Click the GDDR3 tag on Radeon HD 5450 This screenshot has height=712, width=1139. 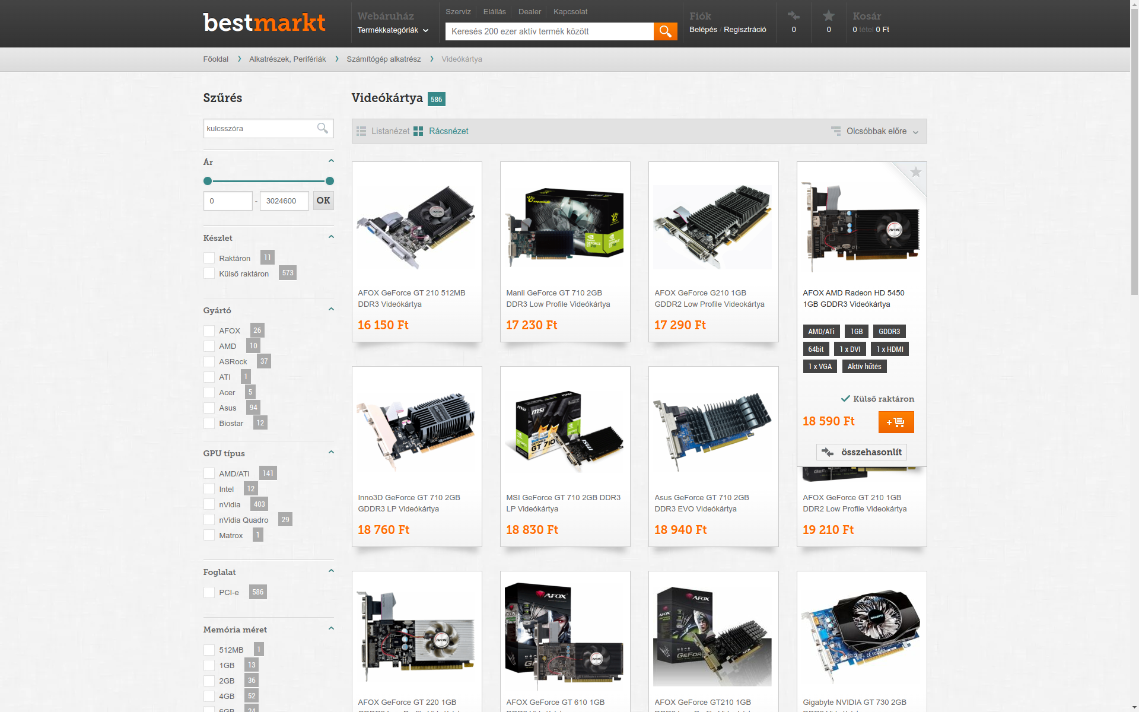tap(889, 332)
